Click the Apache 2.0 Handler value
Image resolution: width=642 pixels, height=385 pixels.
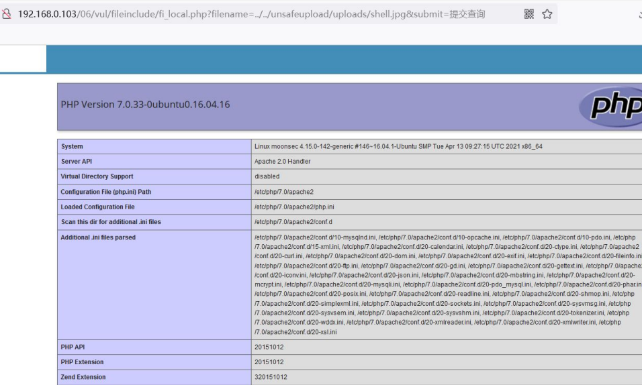tap(282, 162)
